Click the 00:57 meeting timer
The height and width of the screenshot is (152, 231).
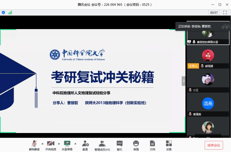click(x=214, y=12)
